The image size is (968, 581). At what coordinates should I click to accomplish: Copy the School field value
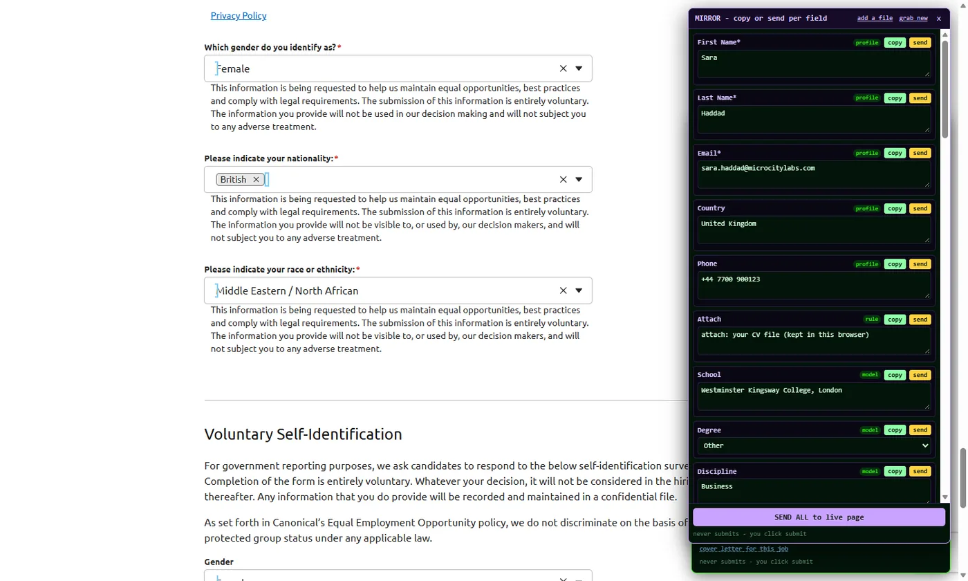tap(895, 375)
